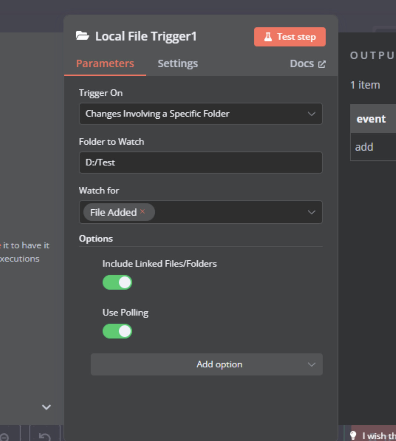Open the Docs link
This screenshot has width=396, height=441.
(x=302, y=64)
